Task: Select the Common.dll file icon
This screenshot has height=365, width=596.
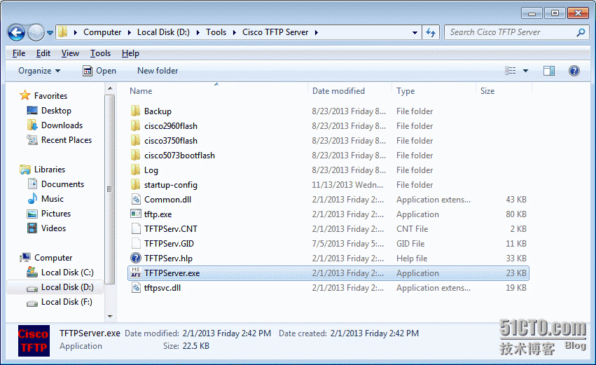Action: tap(136, 199)
